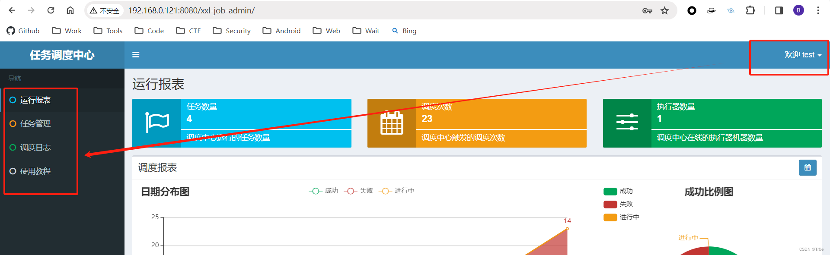The image size is (830, 255).
Task: Expand the 欢迎 test user dropdown
Action: (803, 55)
